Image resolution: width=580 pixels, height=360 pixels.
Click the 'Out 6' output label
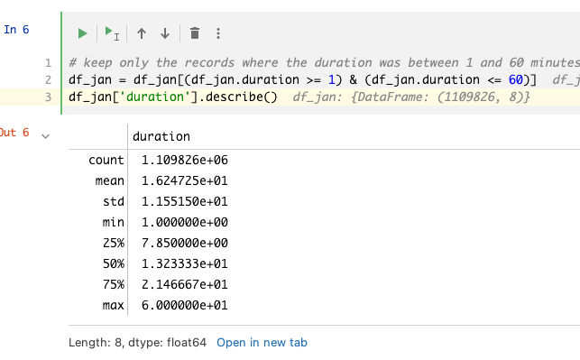coord(14,133)
